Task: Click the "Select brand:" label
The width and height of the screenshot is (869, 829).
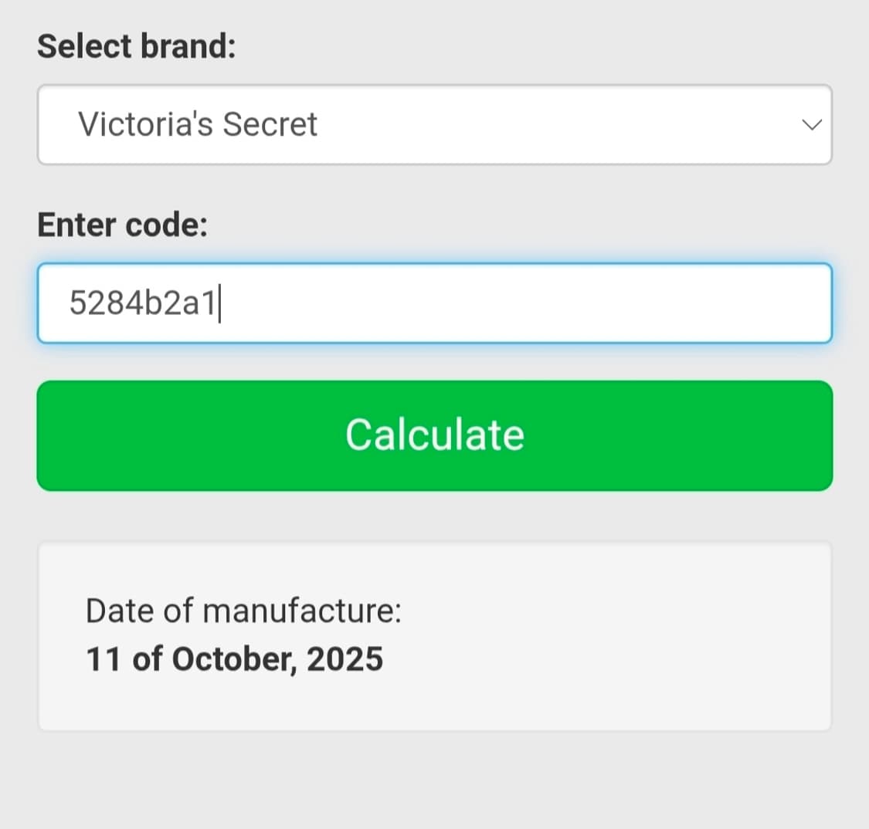Action: tap(137, 46)
